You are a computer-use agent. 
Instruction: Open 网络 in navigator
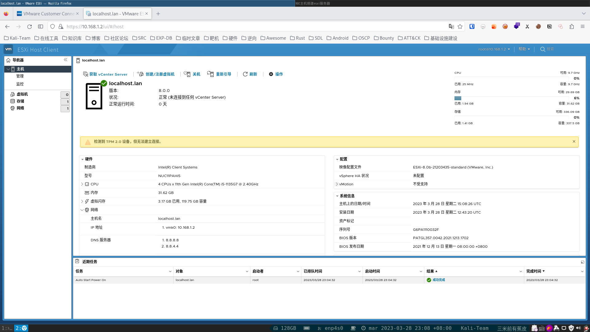(20, 108)
